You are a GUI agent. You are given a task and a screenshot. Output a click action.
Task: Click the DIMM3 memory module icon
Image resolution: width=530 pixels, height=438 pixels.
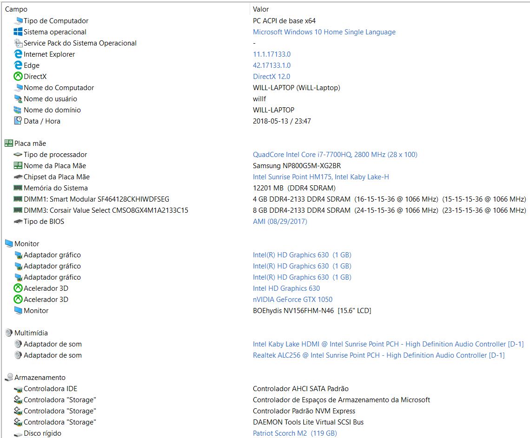pyautogui.click(x=18, y=210)
